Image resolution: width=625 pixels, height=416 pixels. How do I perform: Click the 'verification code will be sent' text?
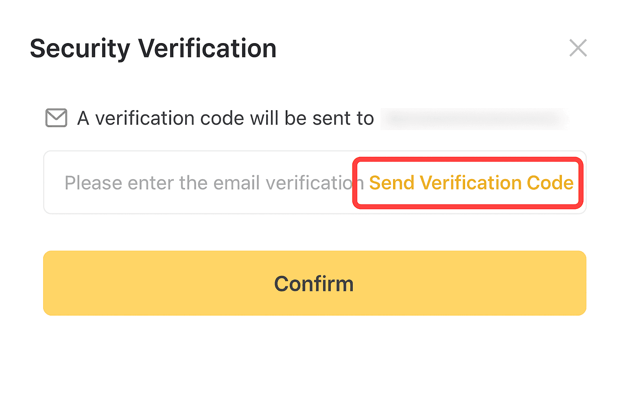point(225,118)
